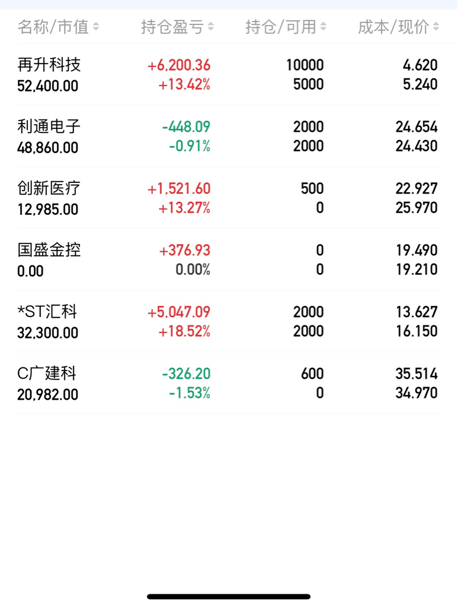This screenshot has height=608, width=458.
Task: Tap the -448.09 loss figure
Action: 186,127
